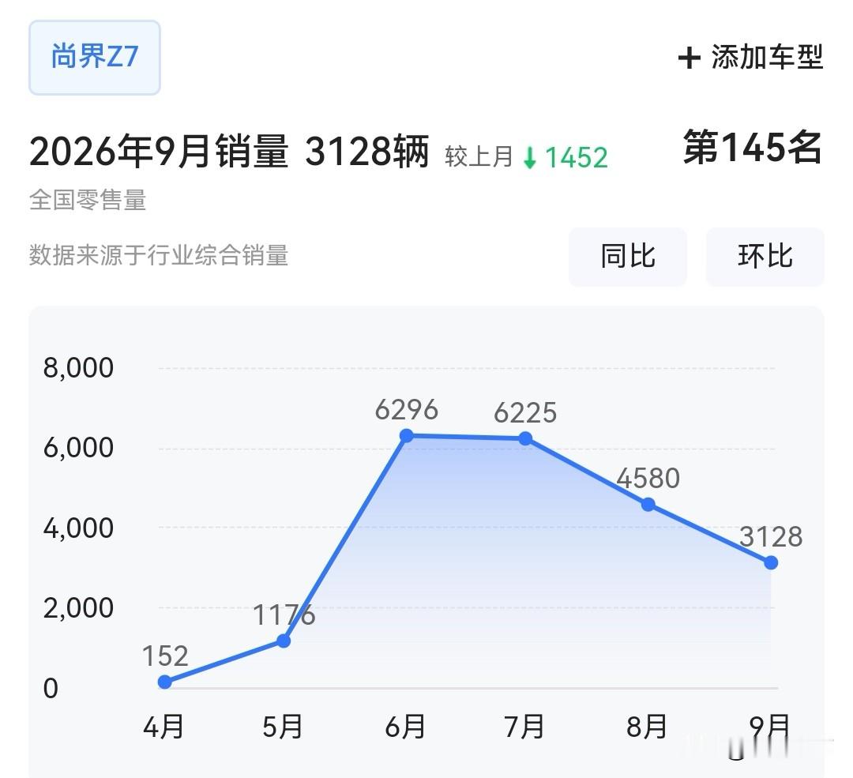Select the August data point 4580

648,505
